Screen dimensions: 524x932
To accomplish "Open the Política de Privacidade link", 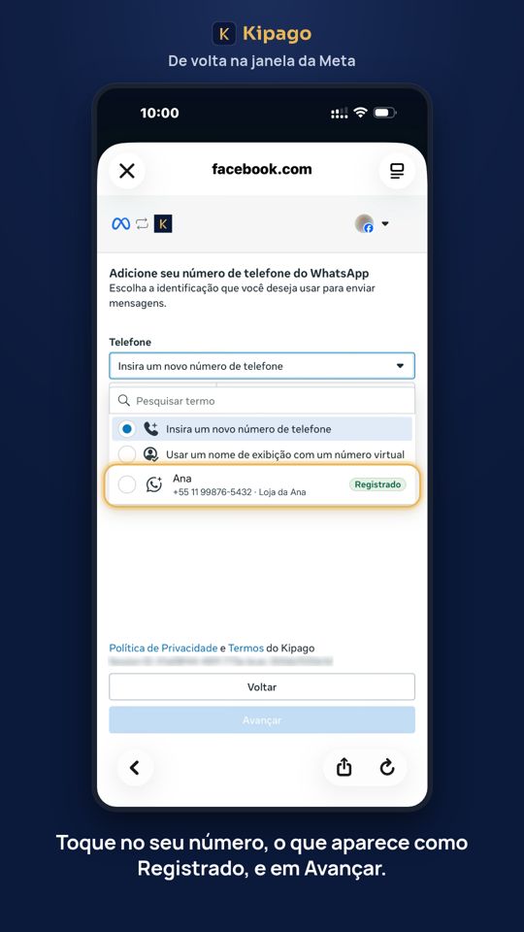I will coord(163,648).
